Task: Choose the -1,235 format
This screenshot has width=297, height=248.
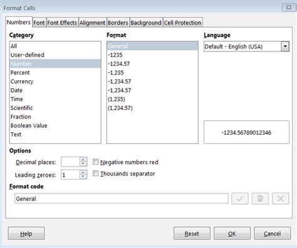Action: coord(152,73)
